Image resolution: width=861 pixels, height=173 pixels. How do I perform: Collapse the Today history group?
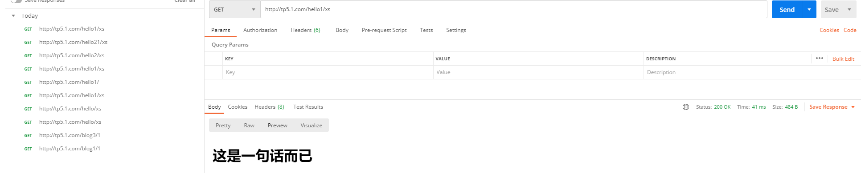pos(13,16)
